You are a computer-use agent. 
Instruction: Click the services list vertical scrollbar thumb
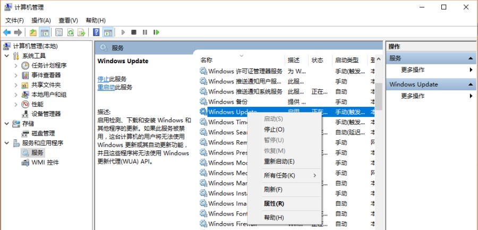point(379,96)
